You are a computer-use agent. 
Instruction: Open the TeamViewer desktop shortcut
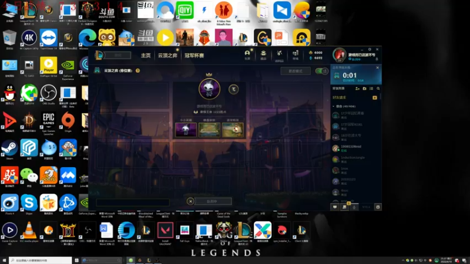pos(49,39)
